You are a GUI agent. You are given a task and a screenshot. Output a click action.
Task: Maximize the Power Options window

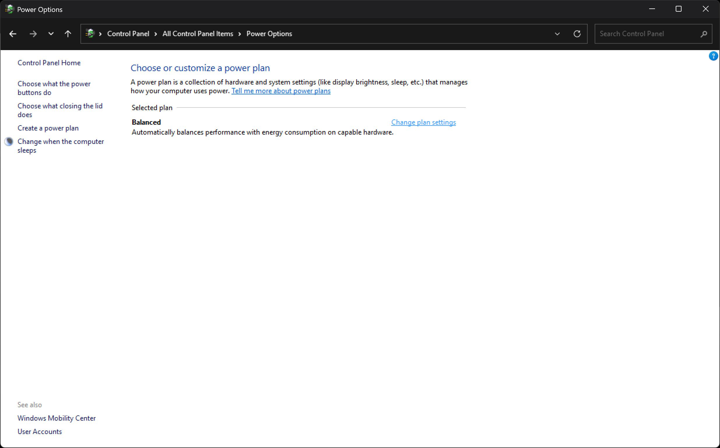point(679,9)
